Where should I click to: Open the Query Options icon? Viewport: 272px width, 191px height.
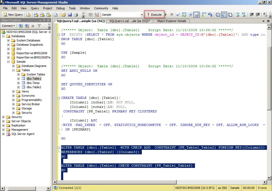(190, 15)
